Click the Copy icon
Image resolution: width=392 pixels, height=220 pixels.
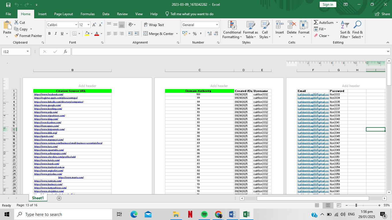tap(16, 29)
